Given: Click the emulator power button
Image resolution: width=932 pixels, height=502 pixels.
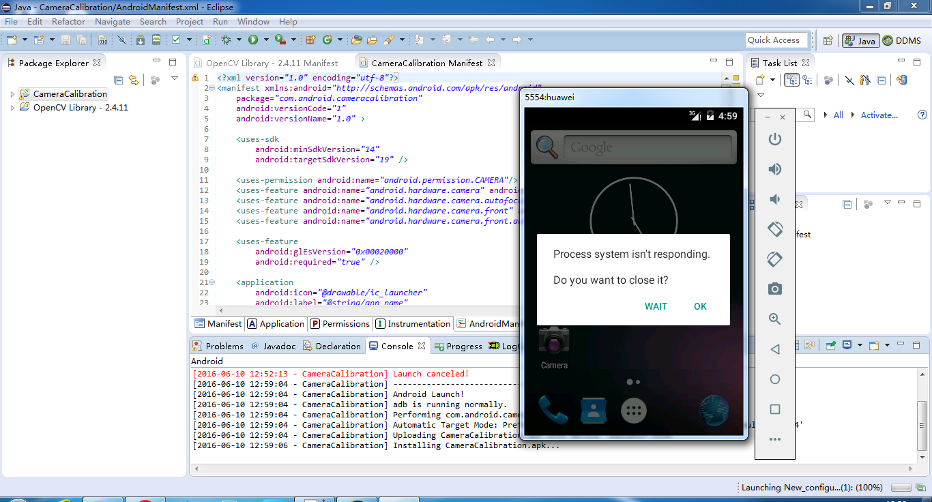Looking at the screenshot, I should pyautogui.click(x=774, y=140).
